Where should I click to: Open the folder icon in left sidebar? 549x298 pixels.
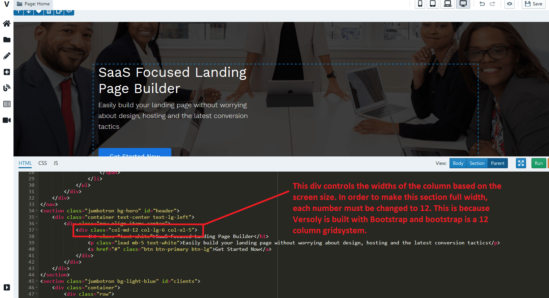7,40
